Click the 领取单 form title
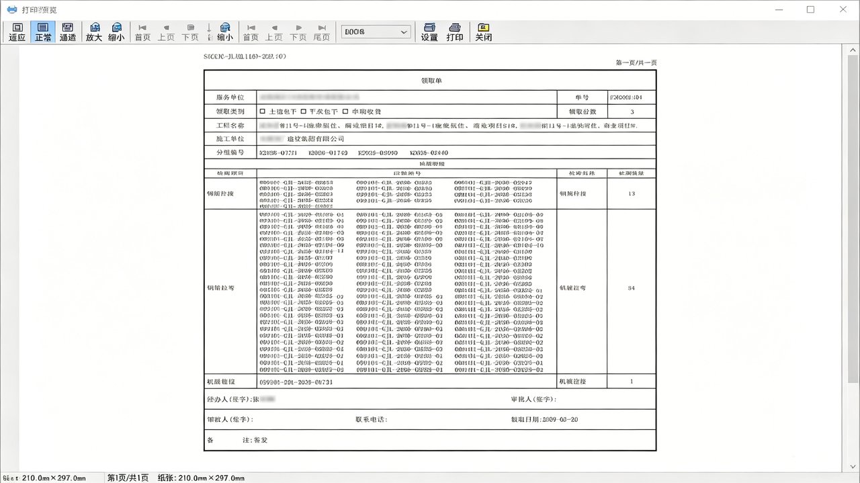Screen dimensions: 860x483 pos(431,81)
